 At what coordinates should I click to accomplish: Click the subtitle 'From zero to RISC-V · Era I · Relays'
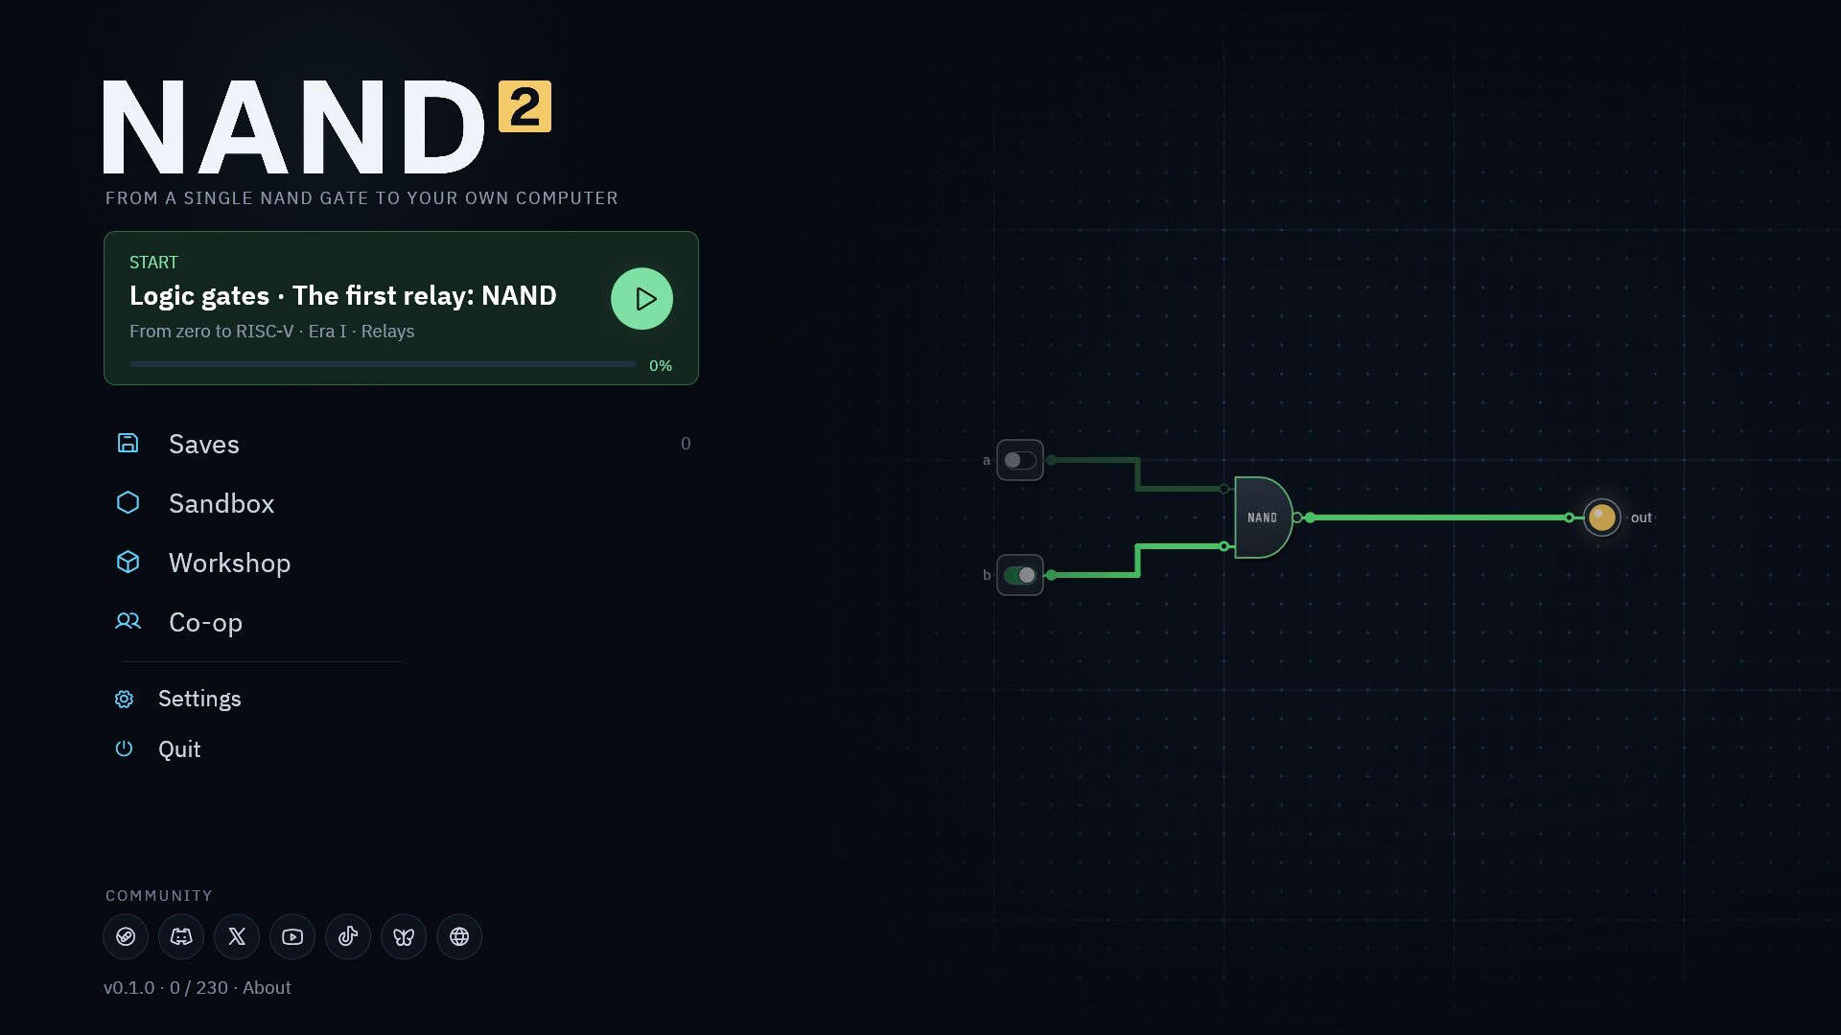tap(272, 331)
